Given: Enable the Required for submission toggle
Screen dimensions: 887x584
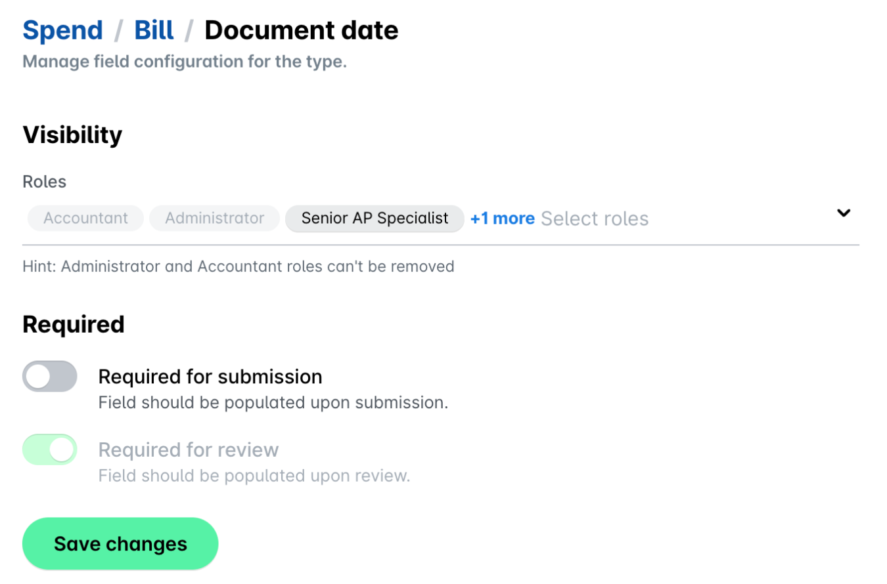Looking at the screenshot, I should [x=50, y=377].
